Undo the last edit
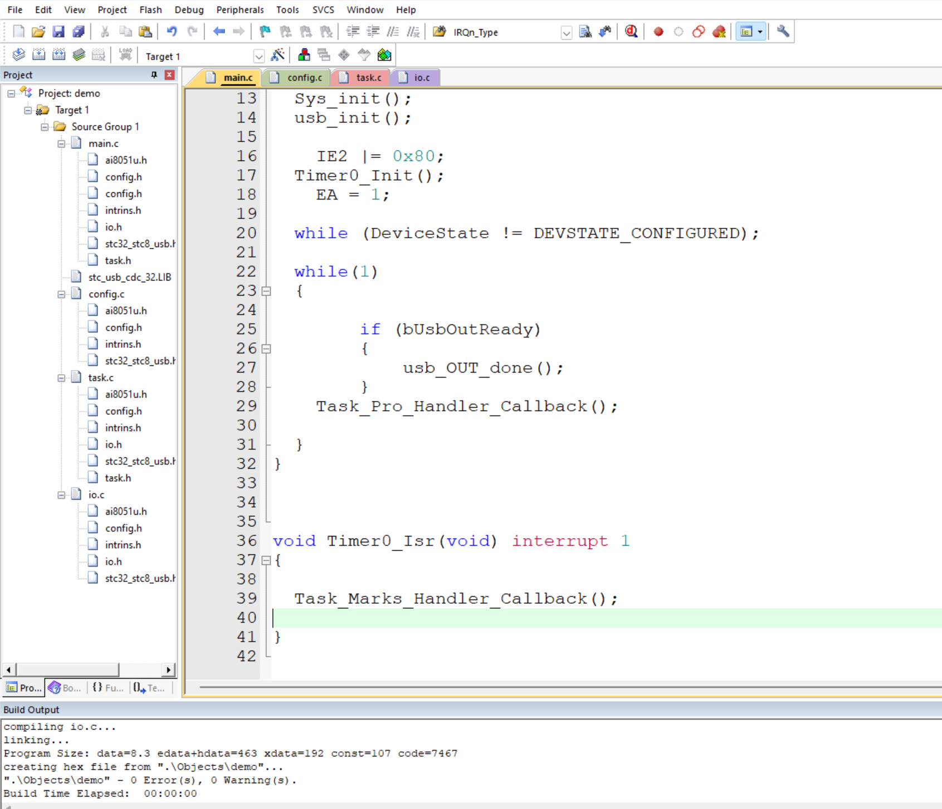This screenshot has height=809, width=942. pos(172,32)
